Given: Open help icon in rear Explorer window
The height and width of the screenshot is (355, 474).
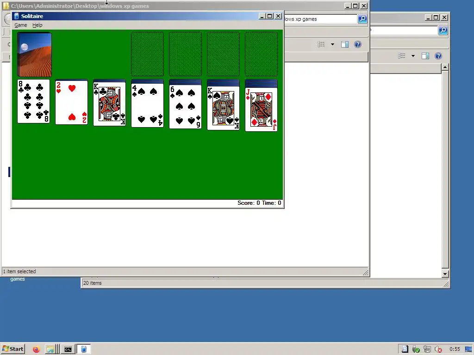Looking at the screenshot, I should point(438,56).
